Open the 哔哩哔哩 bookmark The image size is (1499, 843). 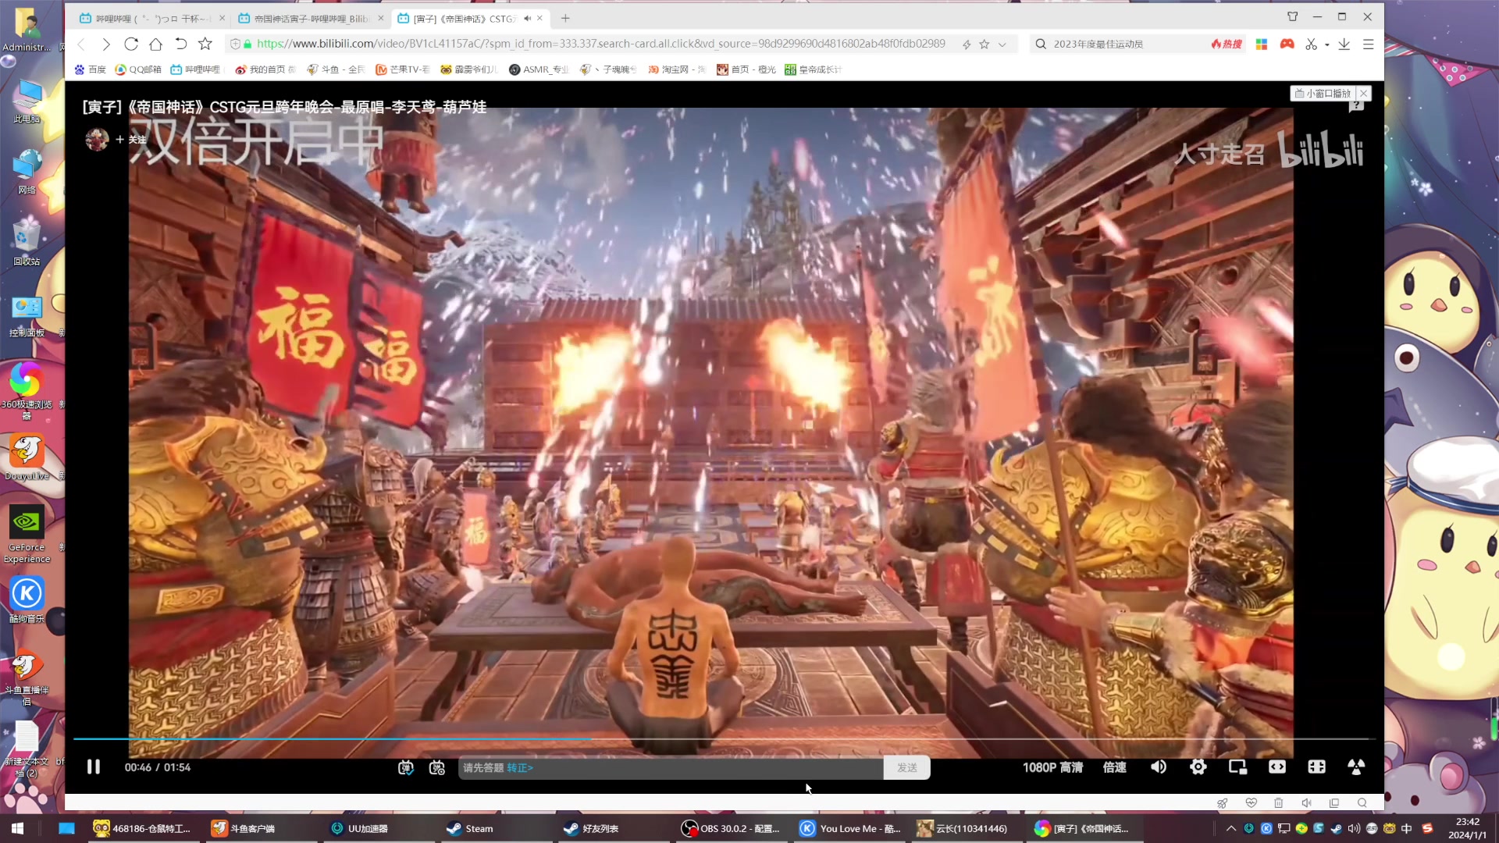coord(196,69)
